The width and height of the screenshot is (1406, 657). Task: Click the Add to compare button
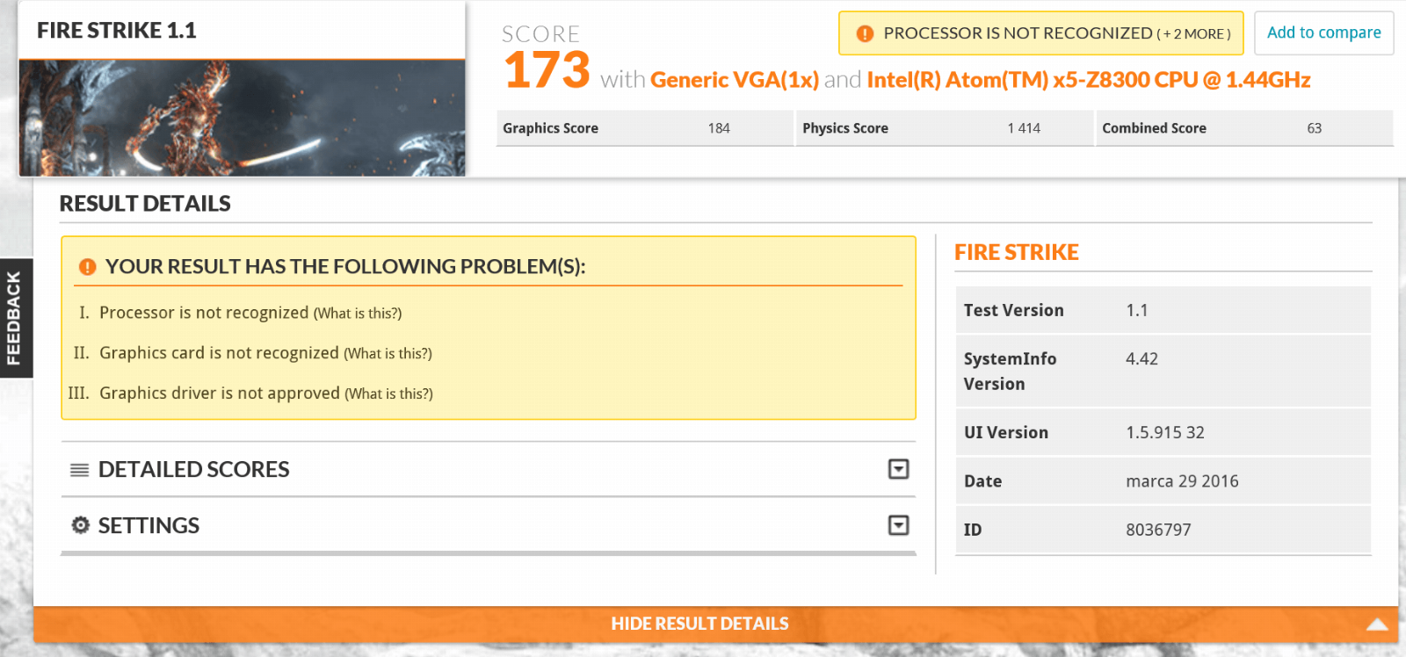pyautogui.click(x=1323, y=32)
